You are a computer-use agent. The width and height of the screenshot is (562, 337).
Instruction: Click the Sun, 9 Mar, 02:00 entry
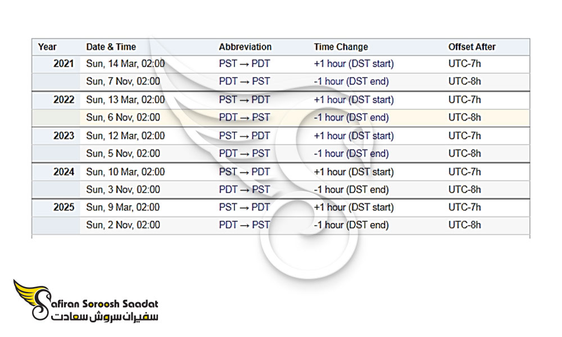pos(123,207)
